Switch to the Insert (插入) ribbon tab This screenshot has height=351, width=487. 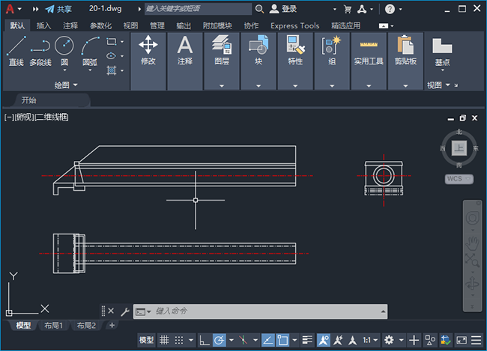click(x=43, y=25)
